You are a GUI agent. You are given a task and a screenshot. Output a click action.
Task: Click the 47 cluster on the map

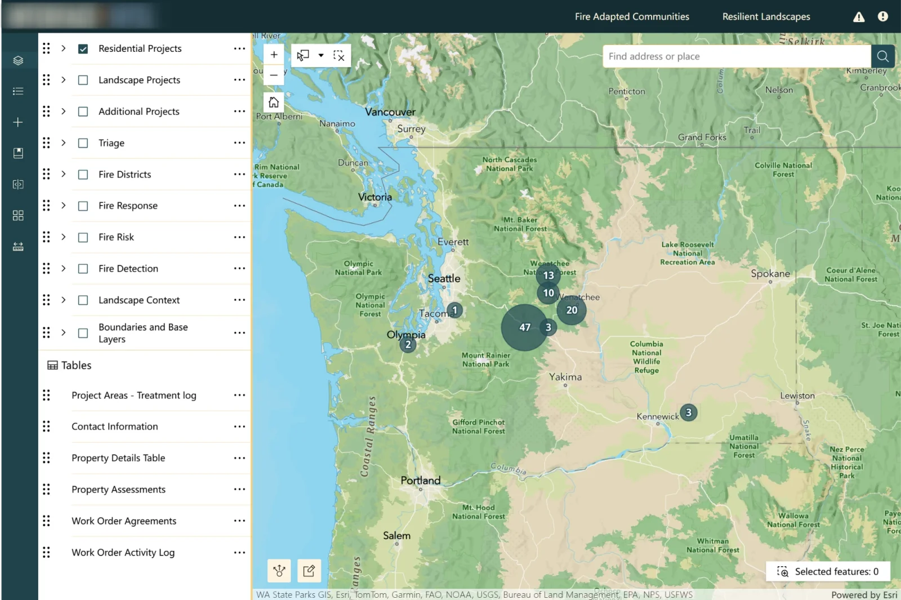(x=525, y=327)
